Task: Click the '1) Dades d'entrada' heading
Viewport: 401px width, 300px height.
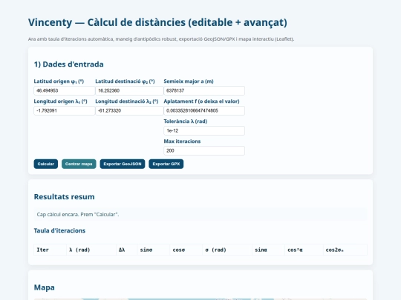Action: click(x=69, y=64)
